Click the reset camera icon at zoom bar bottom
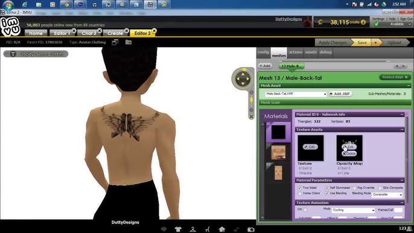The image size is (414, 233). pos(251,116)
